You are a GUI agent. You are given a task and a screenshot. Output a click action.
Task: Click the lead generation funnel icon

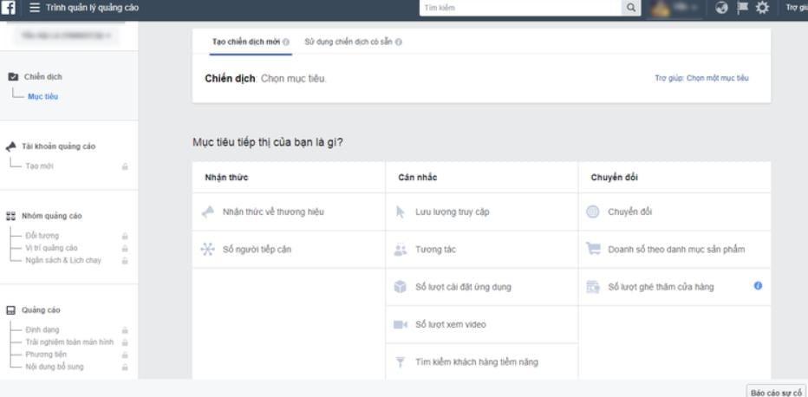tap(400, 362)
